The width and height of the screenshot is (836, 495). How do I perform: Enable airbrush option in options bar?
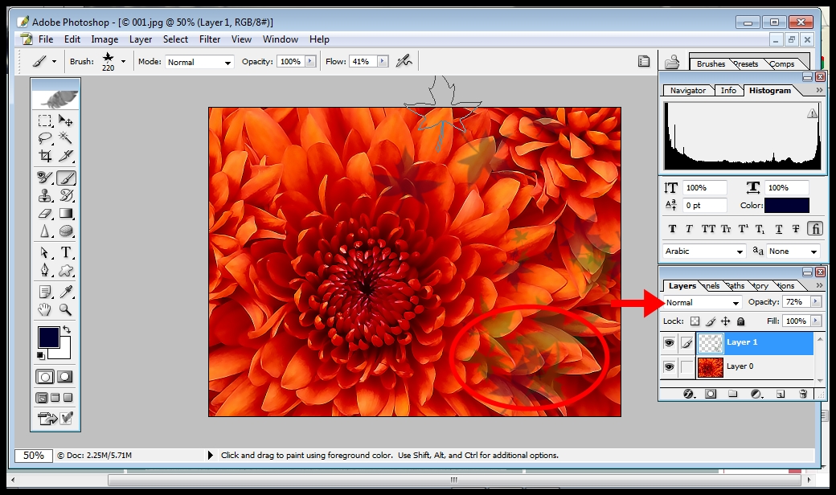point(404,61)
